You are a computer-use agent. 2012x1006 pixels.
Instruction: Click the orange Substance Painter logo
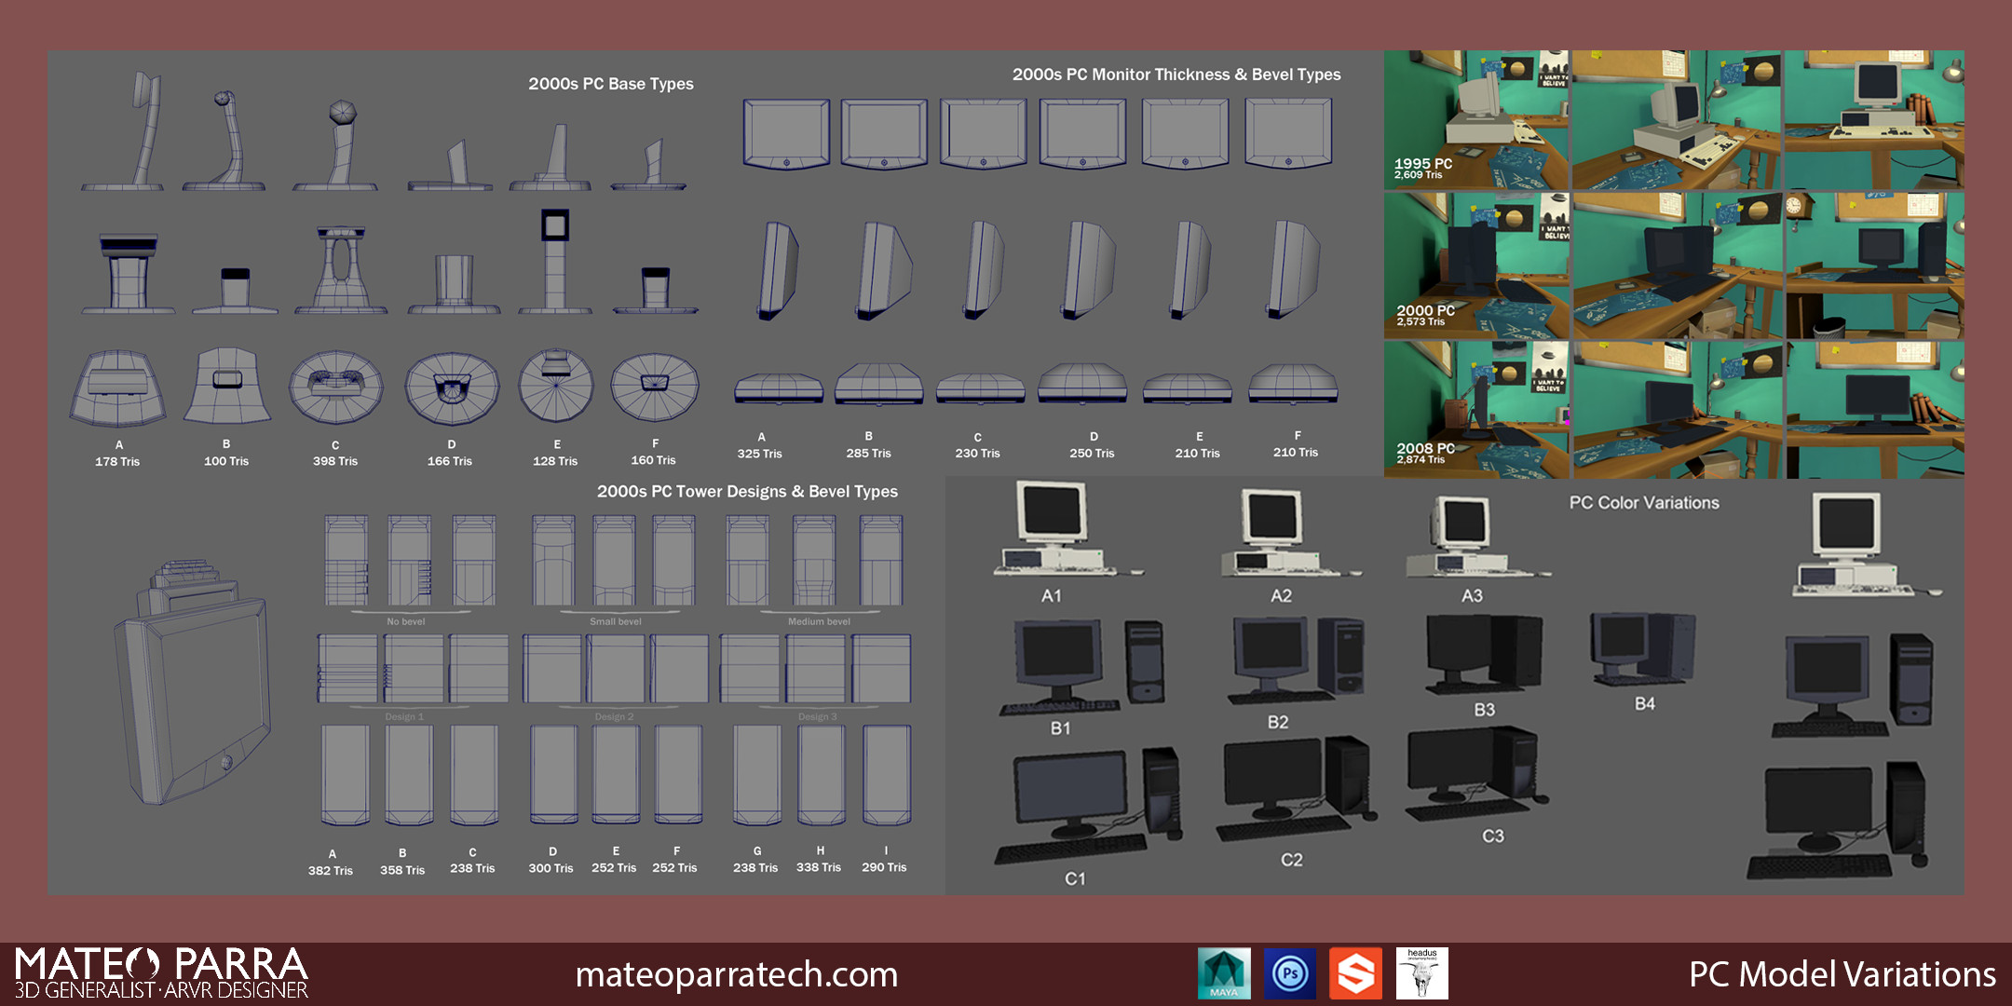(x=1355, y=972)
